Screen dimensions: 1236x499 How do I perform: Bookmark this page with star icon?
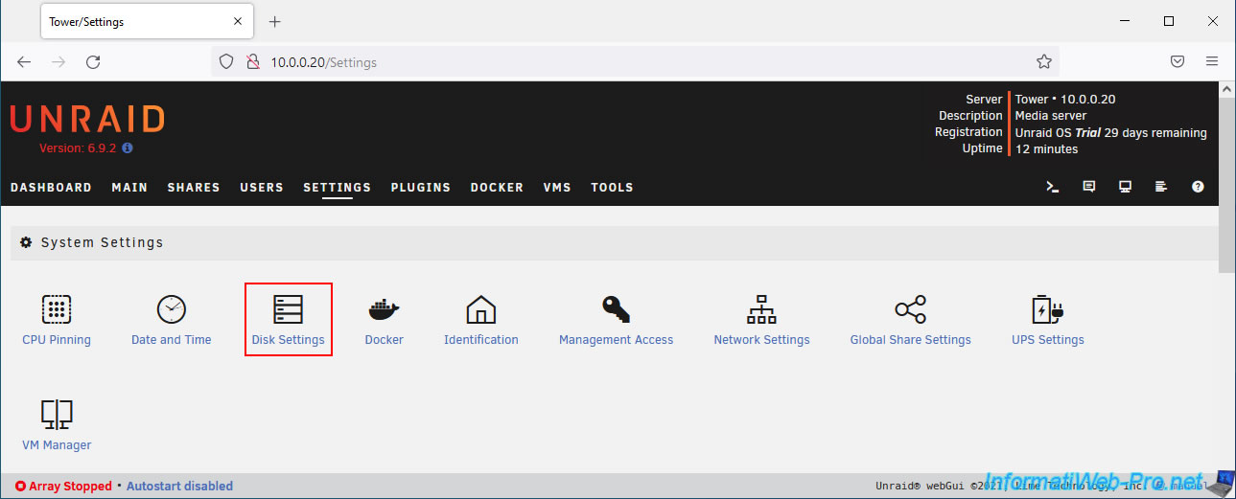pyautogui.click(x=1044, y=62)
